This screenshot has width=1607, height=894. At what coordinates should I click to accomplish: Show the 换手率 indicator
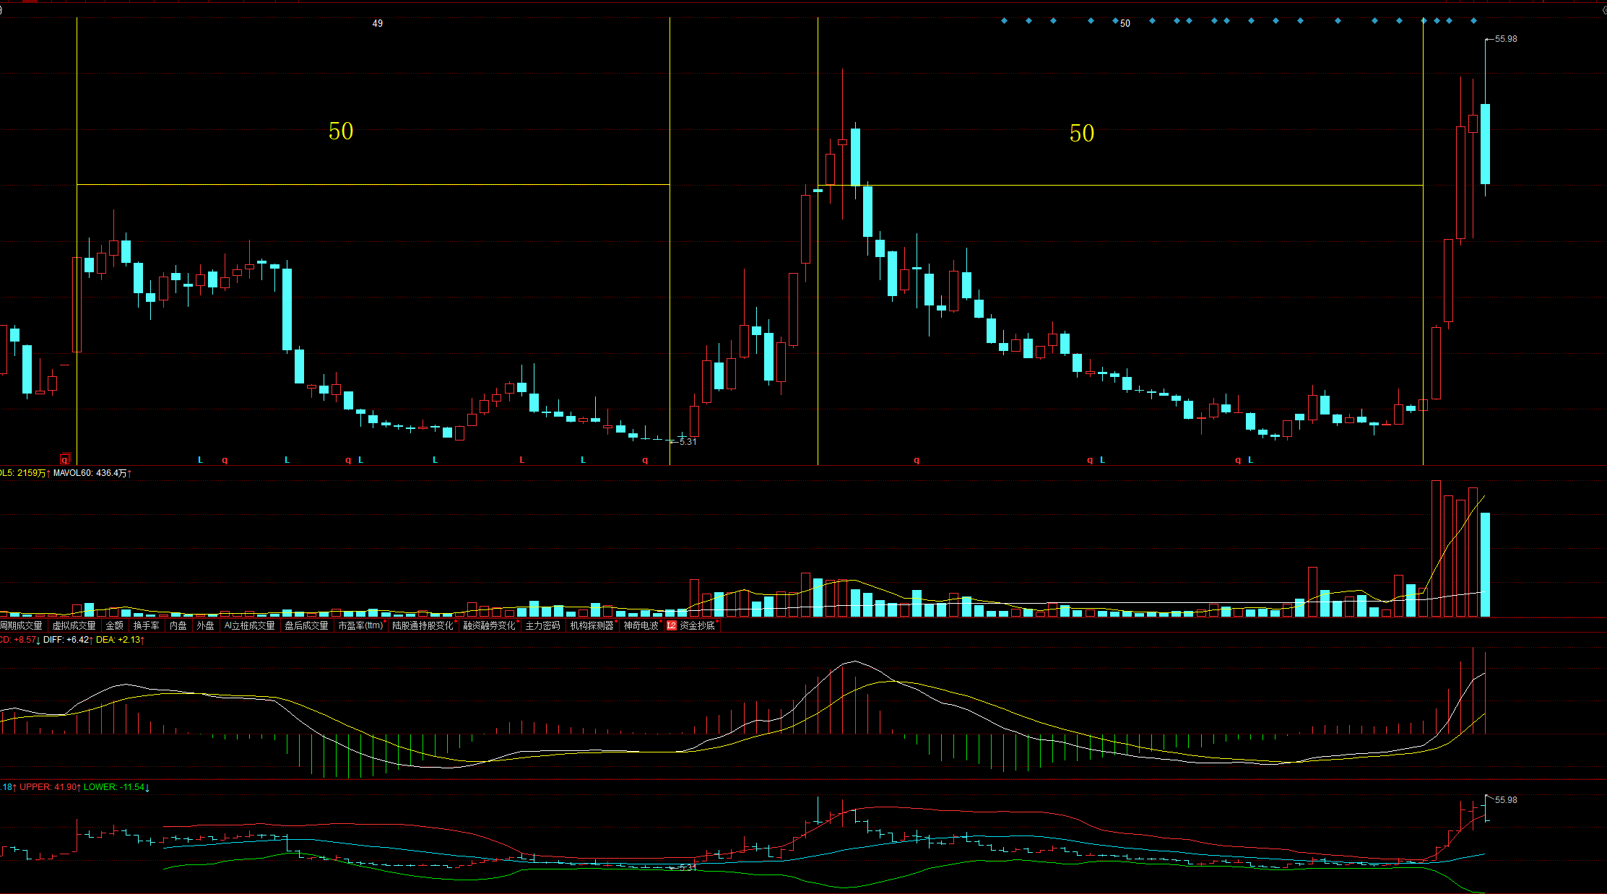click(146, 625)
